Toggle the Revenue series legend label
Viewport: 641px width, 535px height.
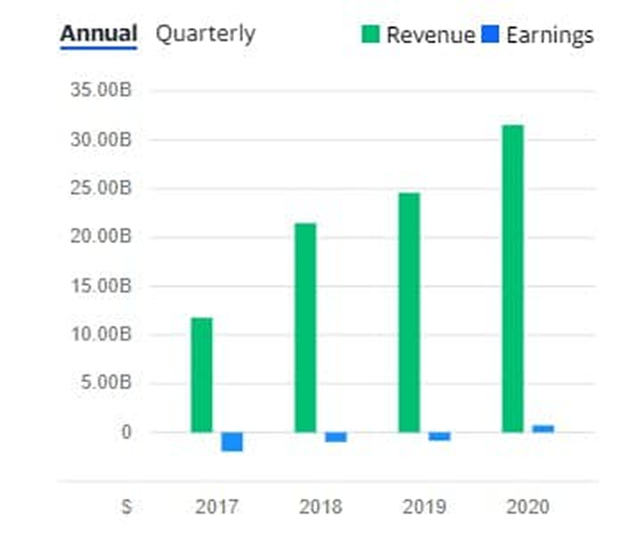tap(430, 35)
